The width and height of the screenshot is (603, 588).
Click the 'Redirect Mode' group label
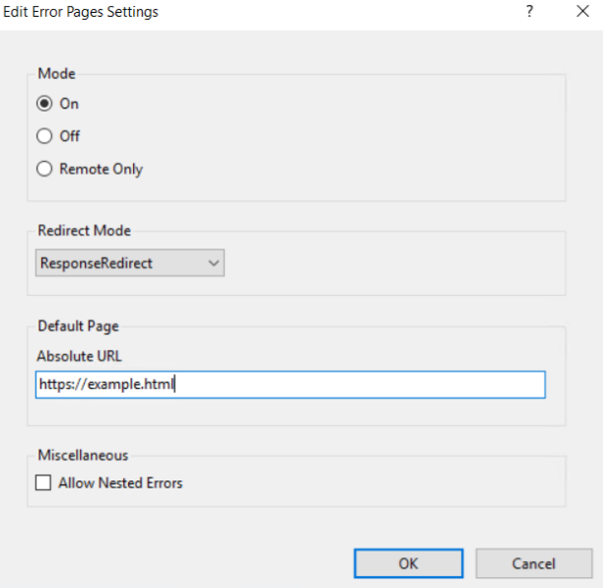84,231
